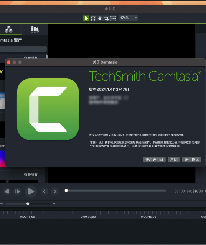Click lower 查看所有 link in assets panel

(x=31, y=175)
